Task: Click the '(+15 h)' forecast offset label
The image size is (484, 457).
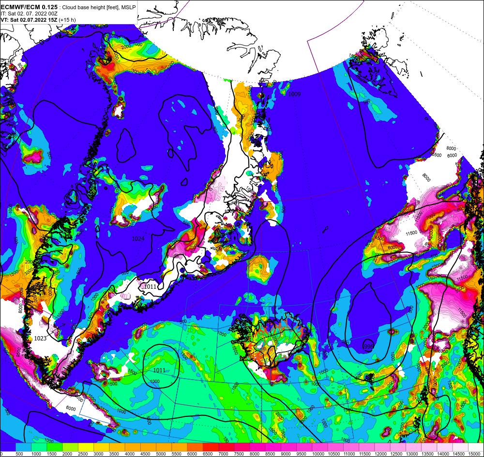Action: [x=68, y=20]
